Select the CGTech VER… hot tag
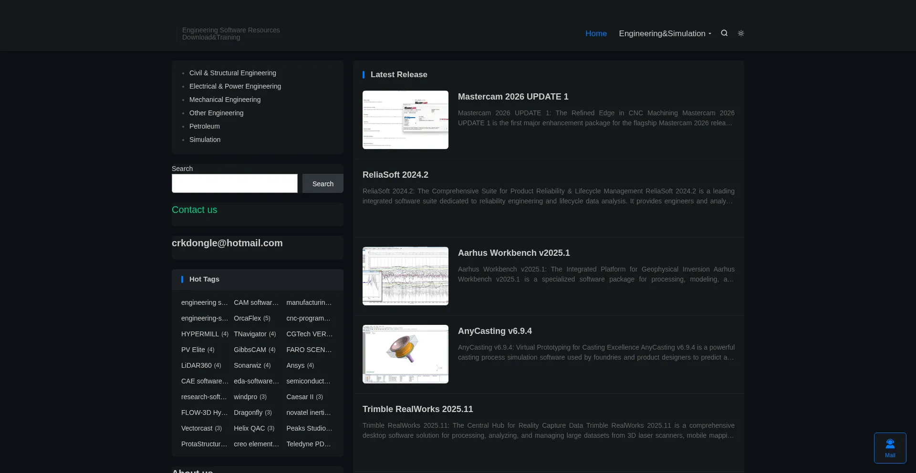Image resolution: width=916 pixels, height=473 pixels. (310, 334)
